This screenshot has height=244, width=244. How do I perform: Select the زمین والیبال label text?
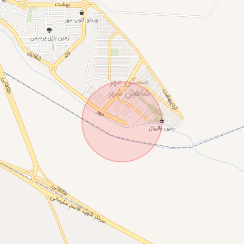pos(162,128)
